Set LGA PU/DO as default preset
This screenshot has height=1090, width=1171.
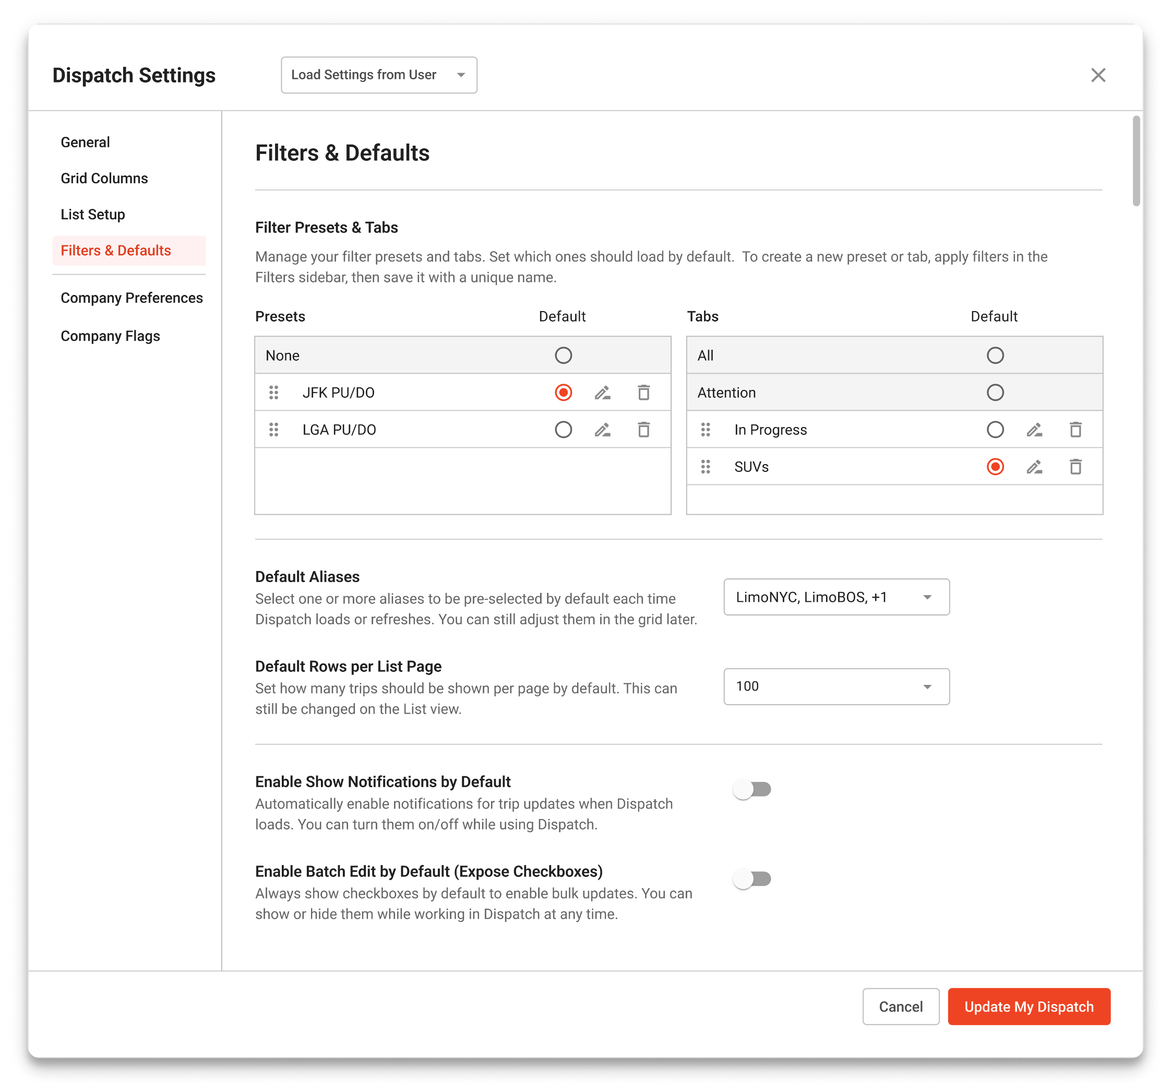coord(563,430)
